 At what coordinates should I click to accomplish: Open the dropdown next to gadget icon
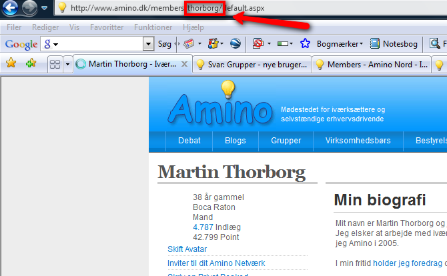tap(221, 43)
